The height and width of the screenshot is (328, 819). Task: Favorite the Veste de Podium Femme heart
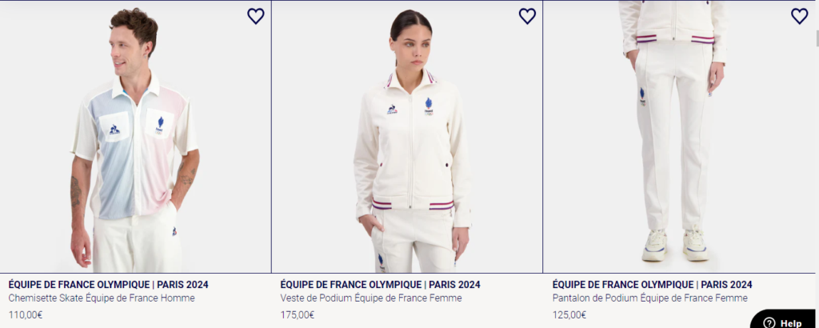[527, 16]
